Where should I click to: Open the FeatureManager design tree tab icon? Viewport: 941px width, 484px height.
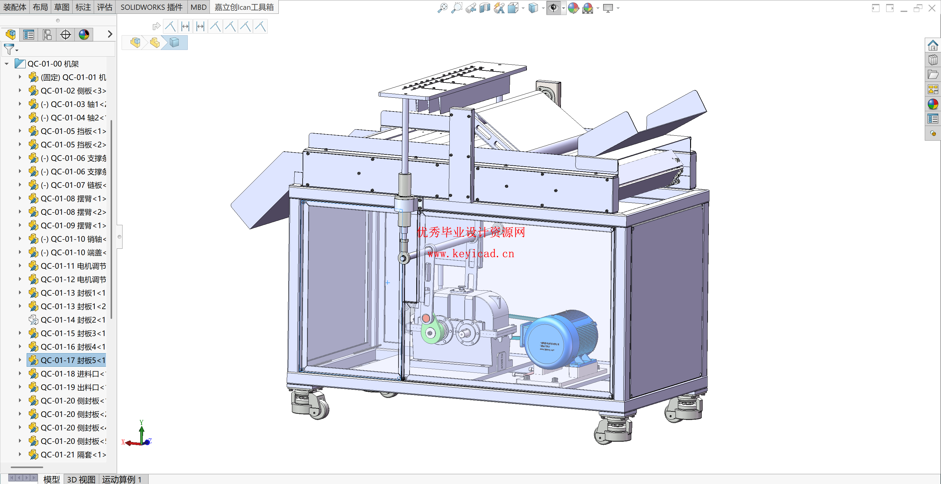pos(11,35)
